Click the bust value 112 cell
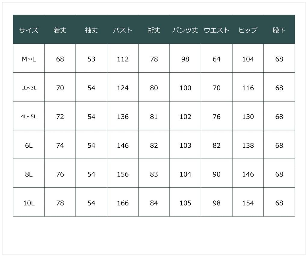308x257 pixels. click(122, 59)
